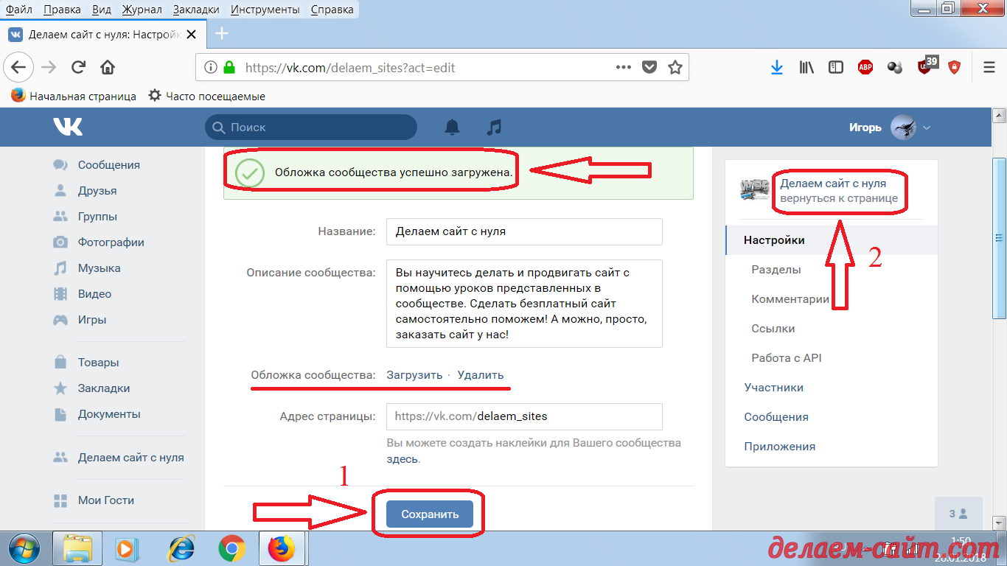
Task: Open Chrome from taskbar
Action: [x=231, y=548]
